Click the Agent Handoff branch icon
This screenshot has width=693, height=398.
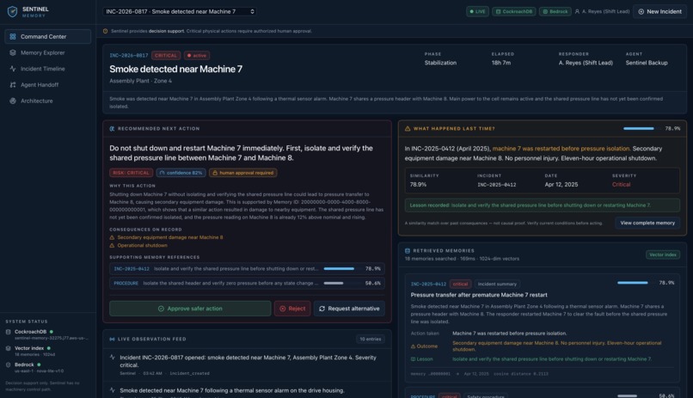pyautogui.click(x=13, y=85)
